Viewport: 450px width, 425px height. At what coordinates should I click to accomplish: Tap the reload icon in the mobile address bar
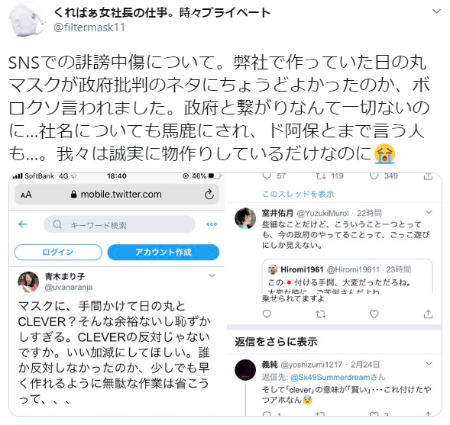coord(209,195)
